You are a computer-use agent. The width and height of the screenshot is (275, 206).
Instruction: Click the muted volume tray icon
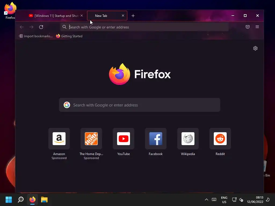pos(241,200)
